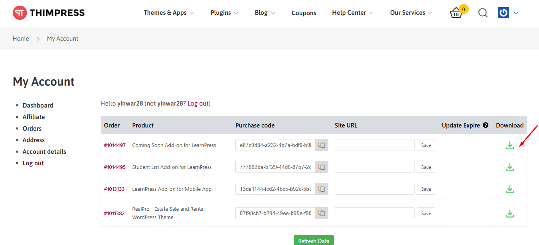
Task: Focus Site URL field for Student List Add-on
Action: click(375, 167)
